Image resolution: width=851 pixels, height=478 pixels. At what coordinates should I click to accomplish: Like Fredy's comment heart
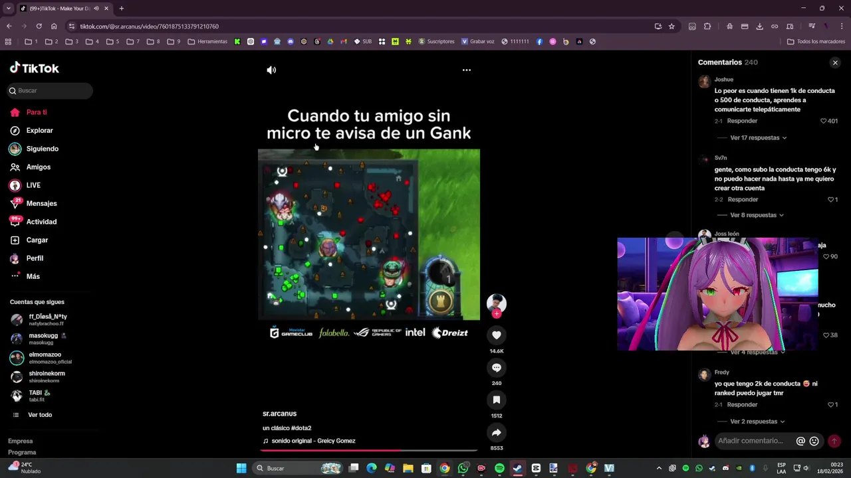[830, 404]
